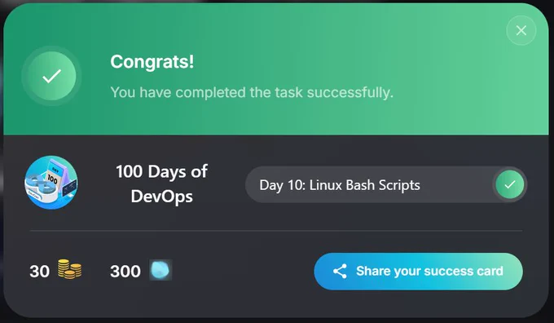Click the Congrats! heading

[152, 62]
